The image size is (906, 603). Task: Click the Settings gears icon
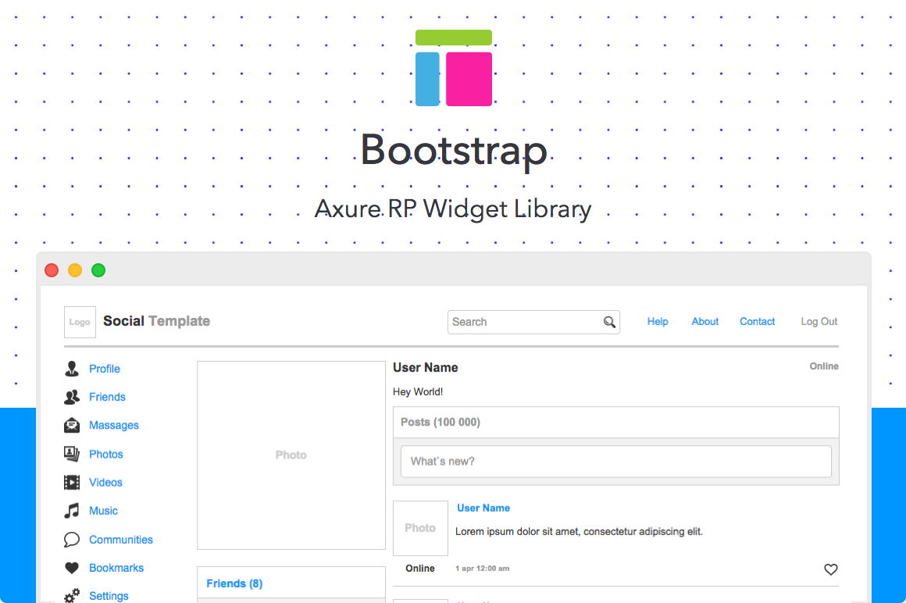click(72, 596)
